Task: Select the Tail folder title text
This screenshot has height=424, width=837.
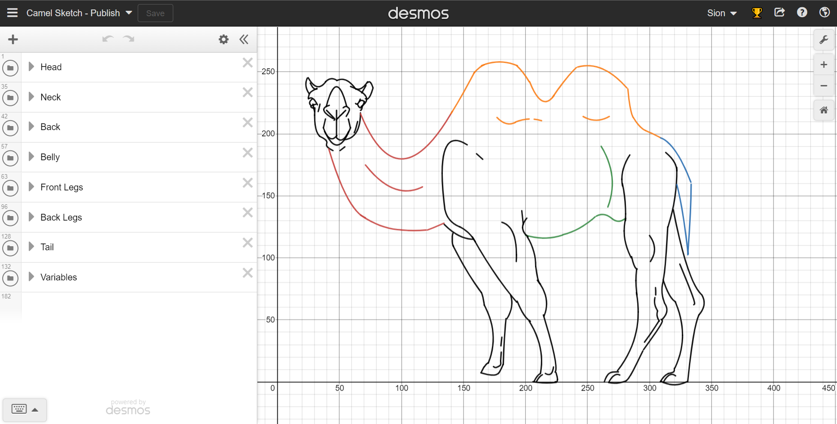Action: [x=47, y=247]
